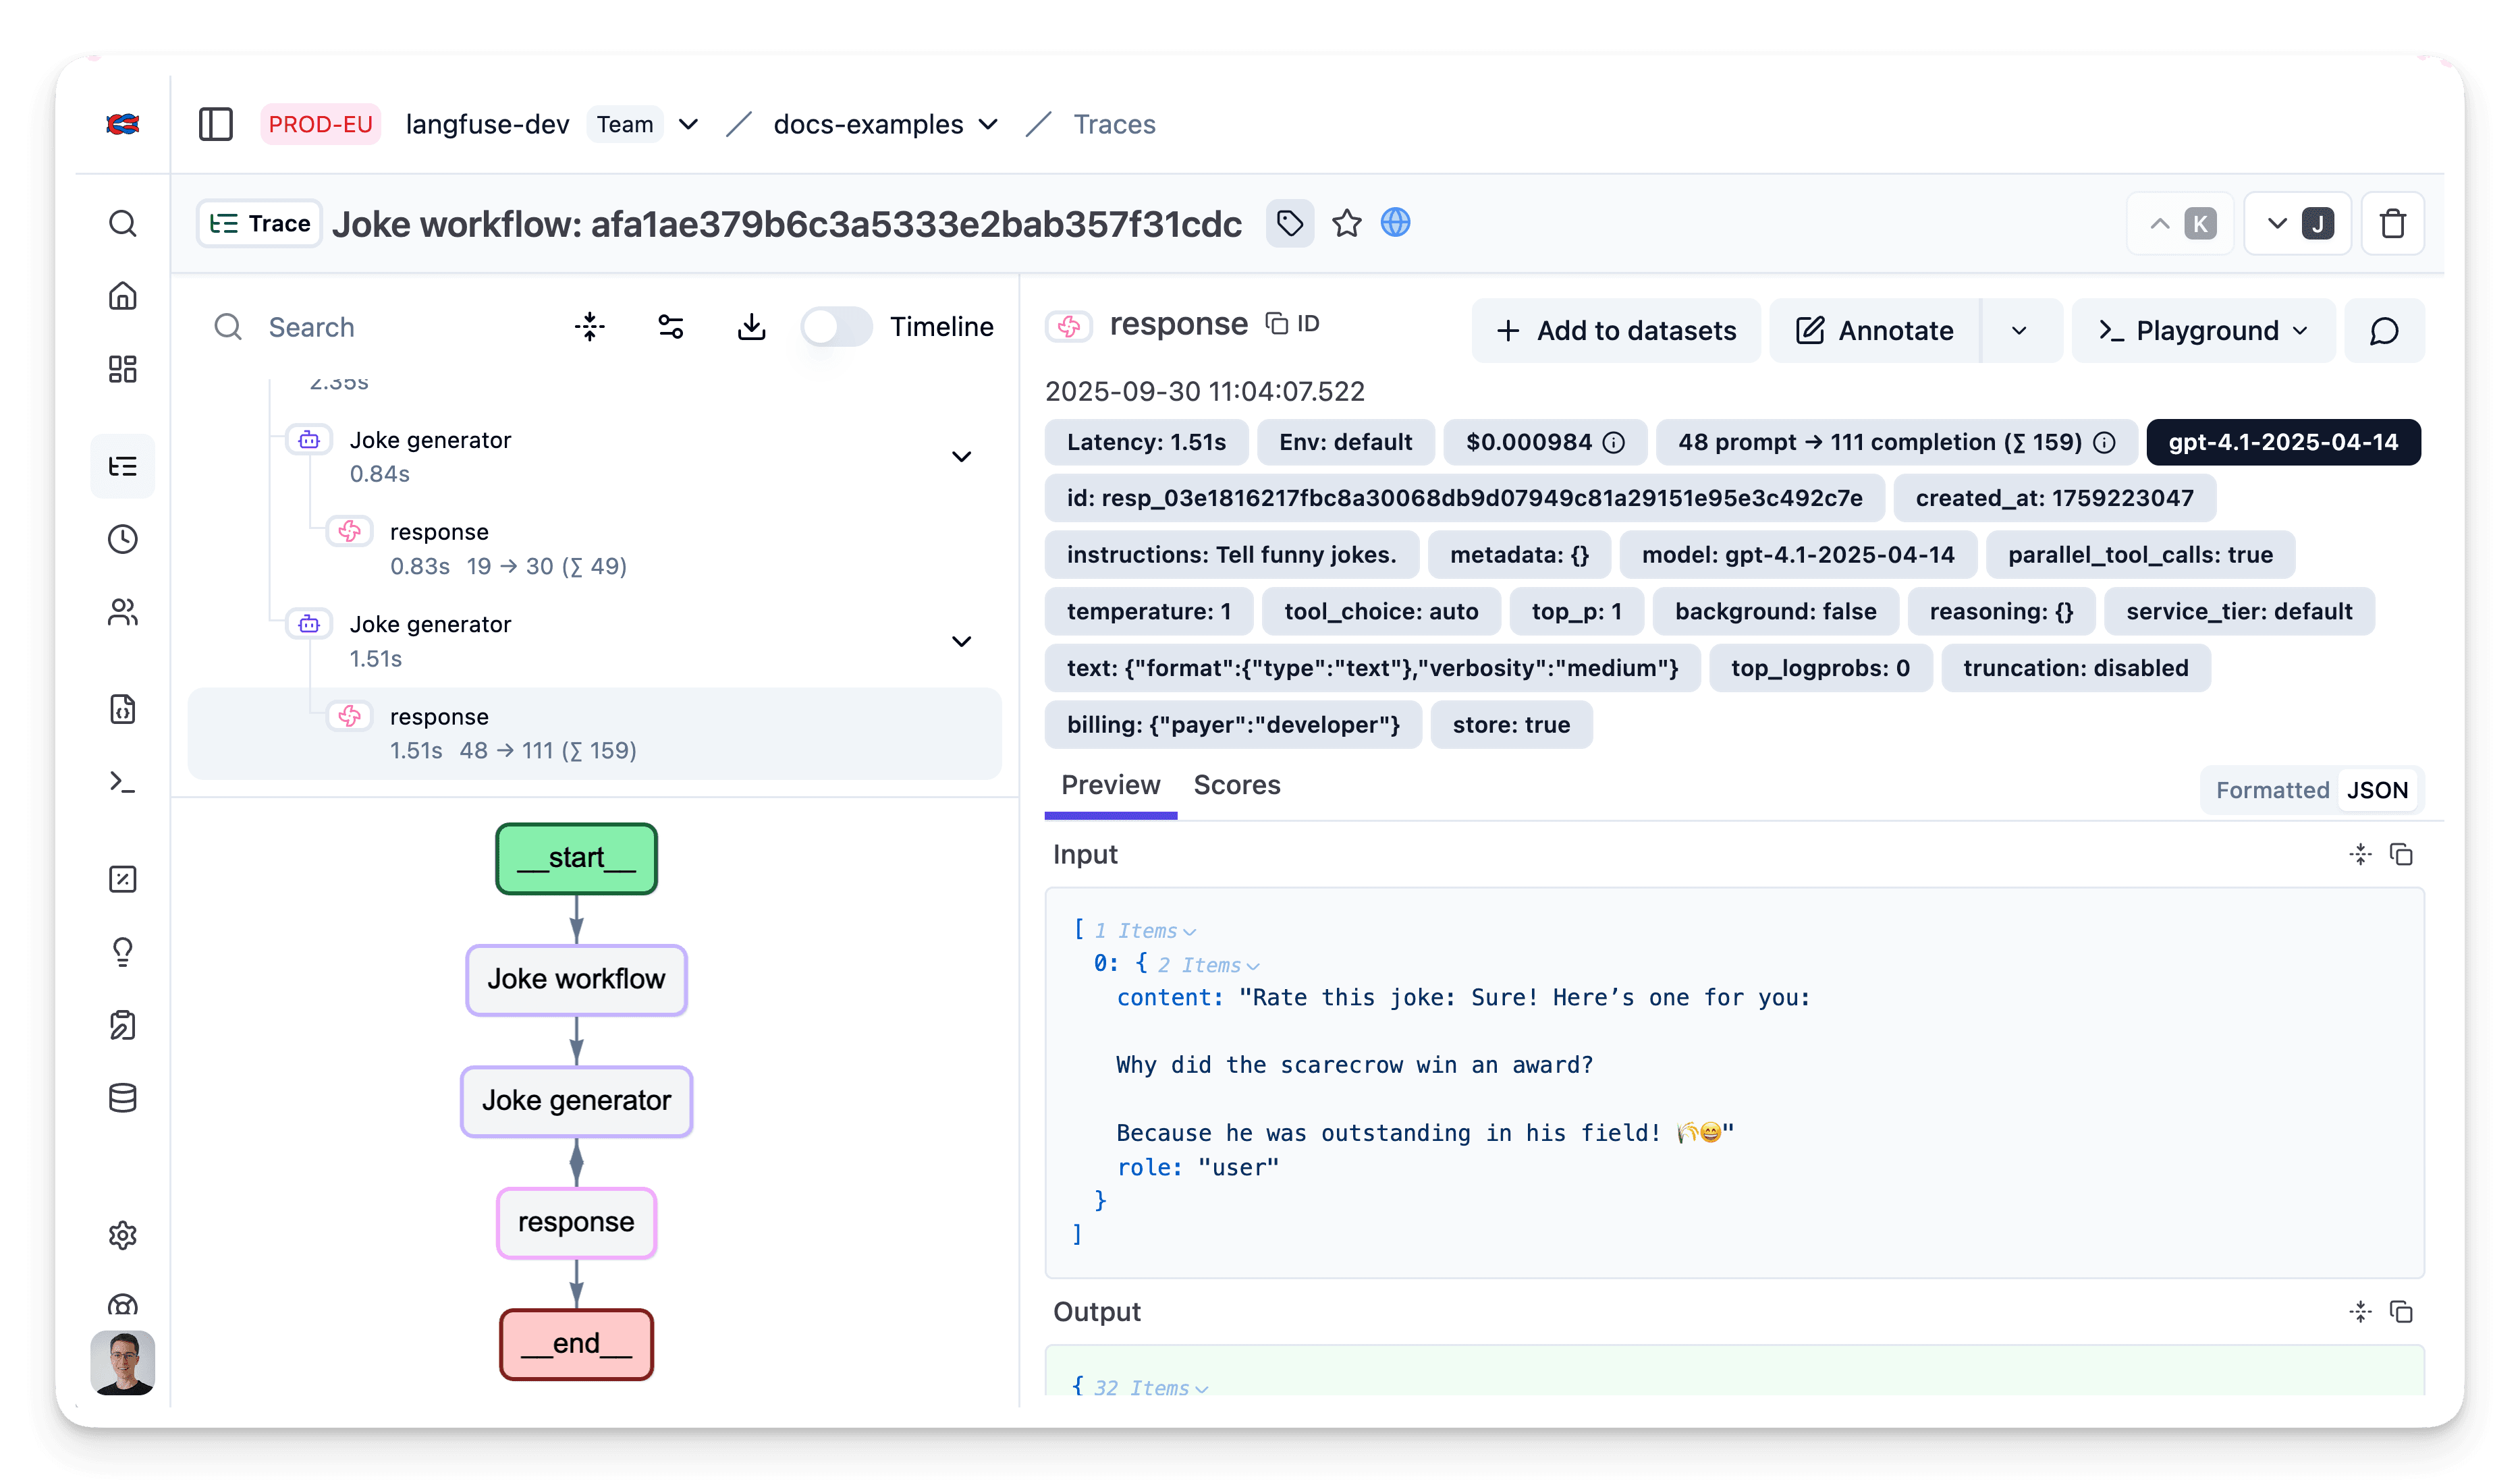Collapse the 1.51s Joke generator node

pos(961,641)
